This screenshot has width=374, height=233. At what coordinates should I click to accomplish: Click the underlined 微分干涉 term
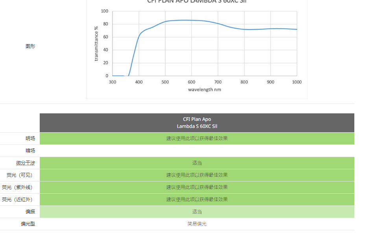[x=26, y=163]
